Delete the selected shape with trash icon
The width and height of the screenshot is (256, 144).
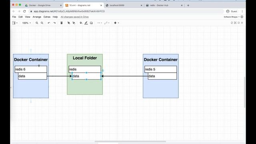point(62,23)
